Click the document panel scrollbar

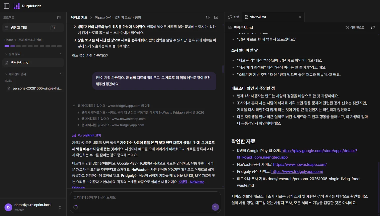[x=378, y=188]
